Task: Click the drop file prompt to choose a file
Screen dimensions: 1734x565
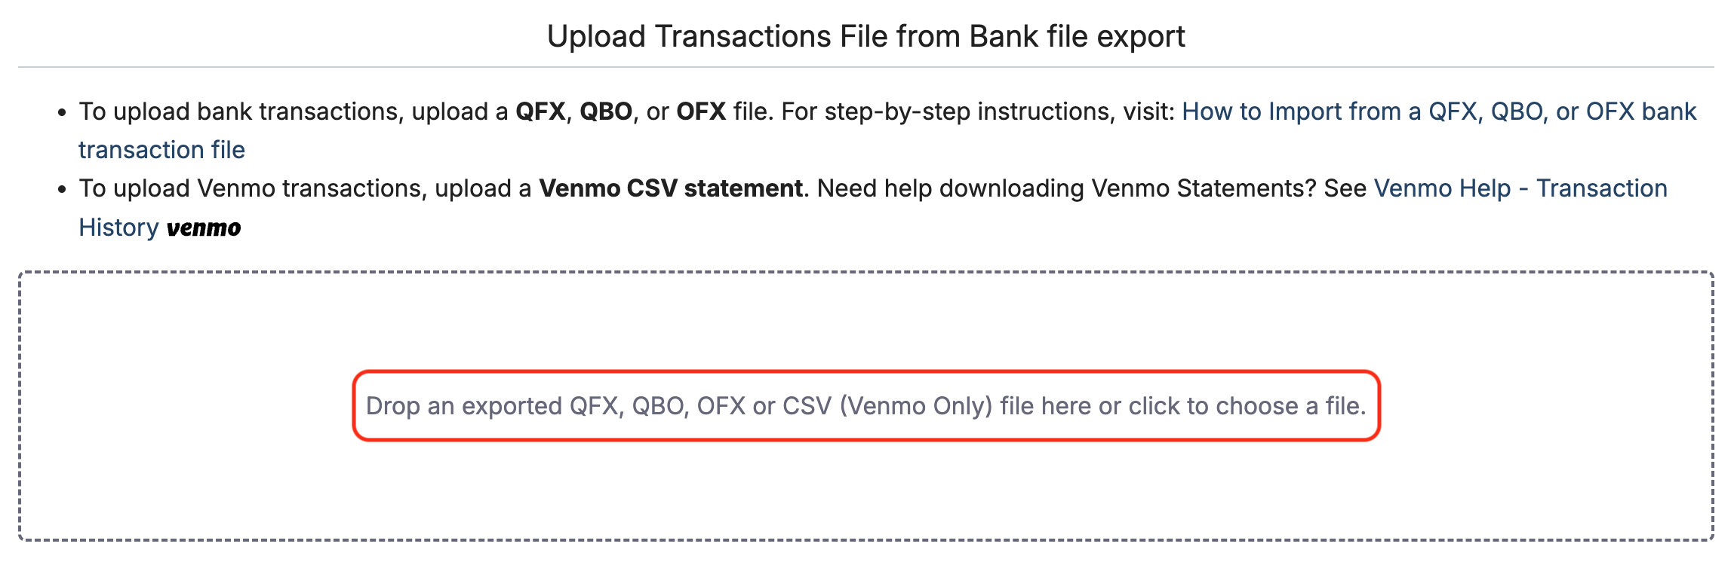Action: (x=865, y=406)
